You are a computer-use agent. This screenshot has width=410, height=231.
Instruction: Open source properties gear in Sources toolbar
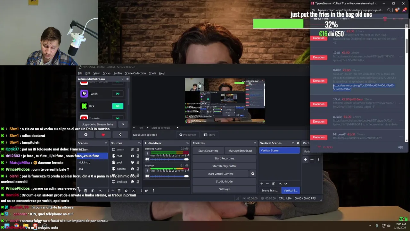point(126,191)
